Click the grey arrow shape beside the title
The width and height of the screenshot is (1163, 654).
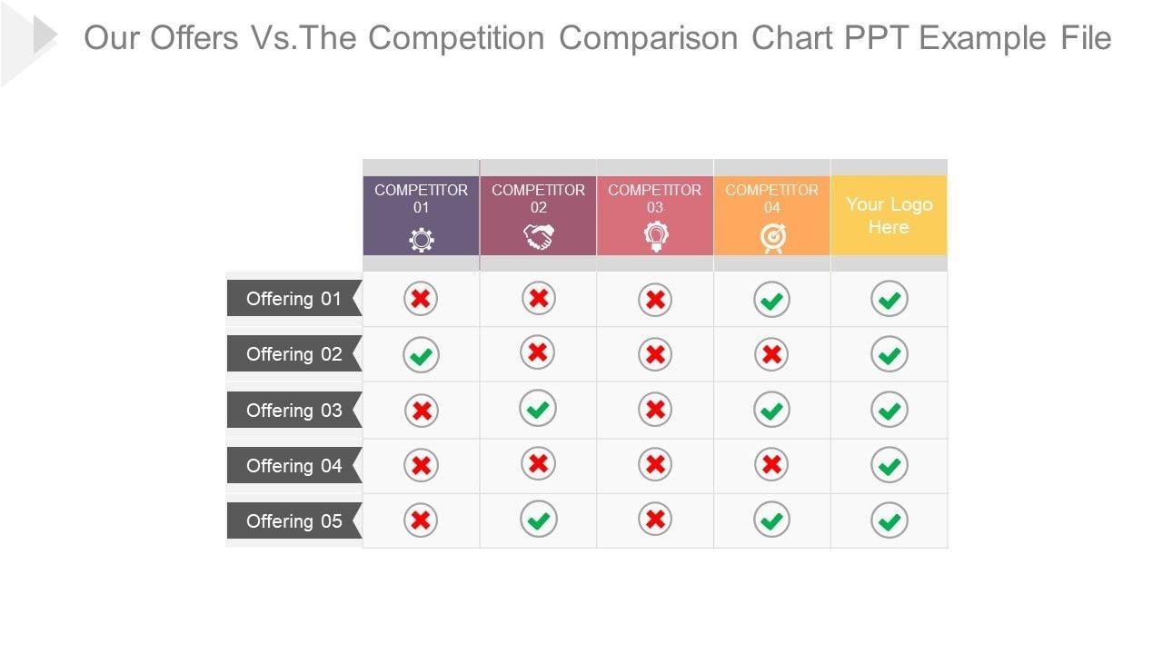pos(44,36)
